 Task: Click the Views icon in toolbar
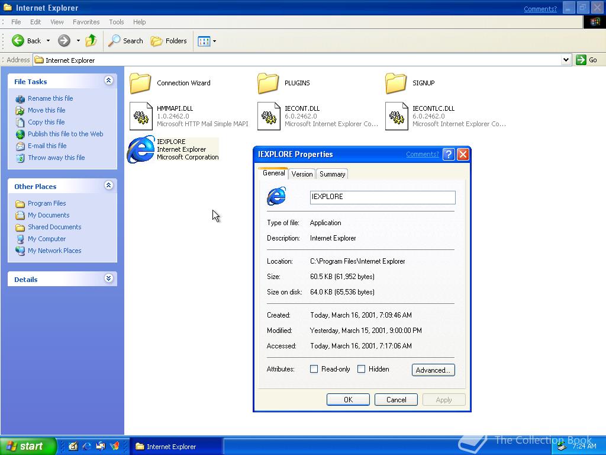(204, 41)
